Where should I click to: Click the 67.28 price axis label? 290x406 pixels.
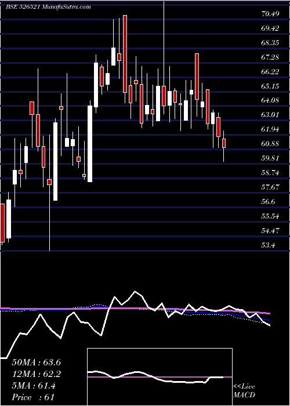[270, 57]
